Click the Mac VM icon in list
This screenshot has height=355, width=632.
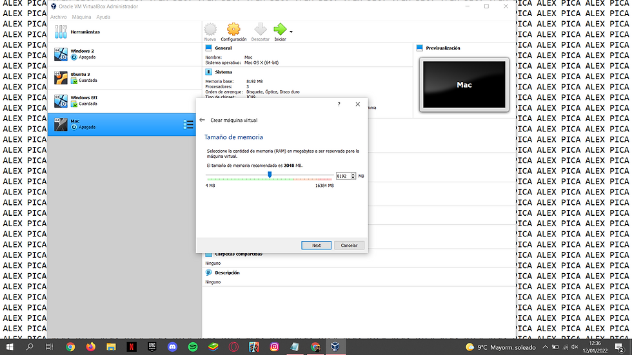click(x=61, y=124)
